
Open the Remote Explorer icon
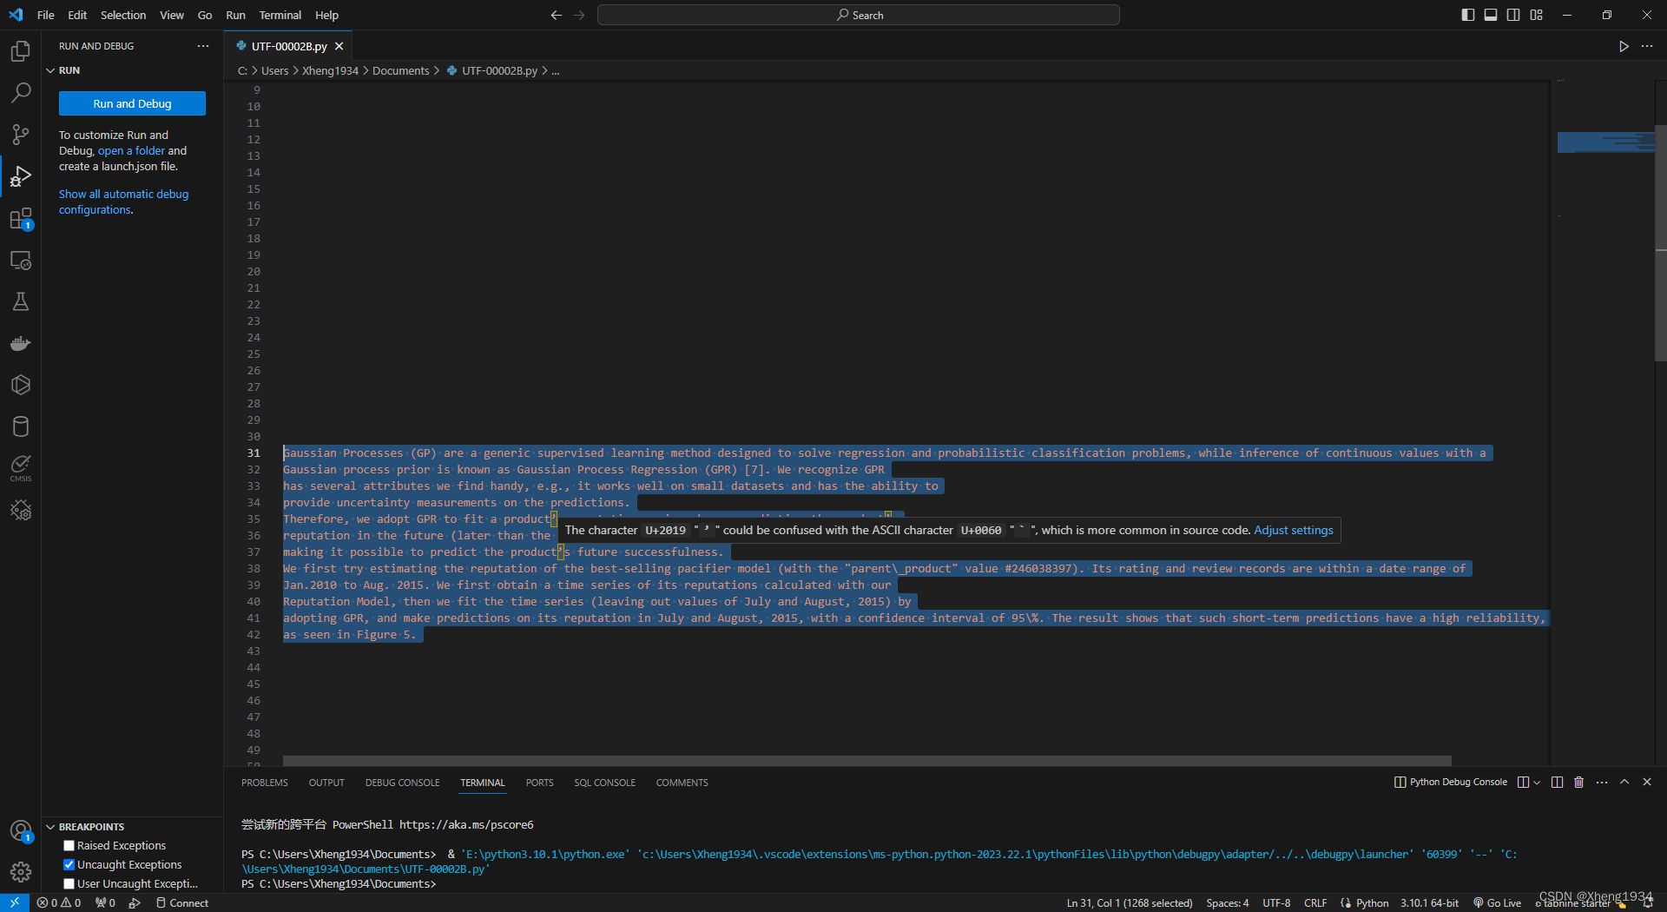(20, 260)
